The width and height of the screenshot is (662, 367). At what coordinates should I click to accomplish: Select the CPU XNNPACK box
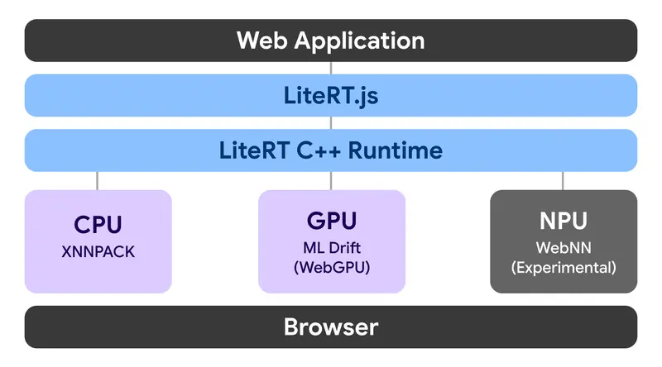[x=98, y=241]
